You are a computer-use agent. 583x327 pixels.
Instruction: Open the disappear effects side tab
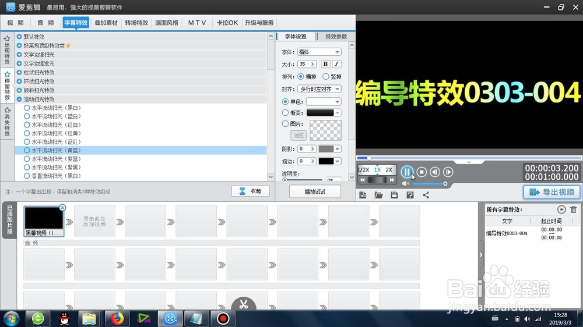tap(7, 122)
